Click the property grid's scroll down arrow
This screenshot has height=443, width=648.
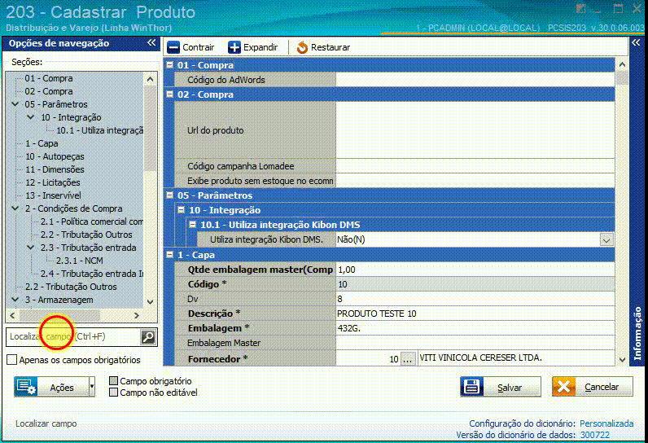tap(622, 360)
